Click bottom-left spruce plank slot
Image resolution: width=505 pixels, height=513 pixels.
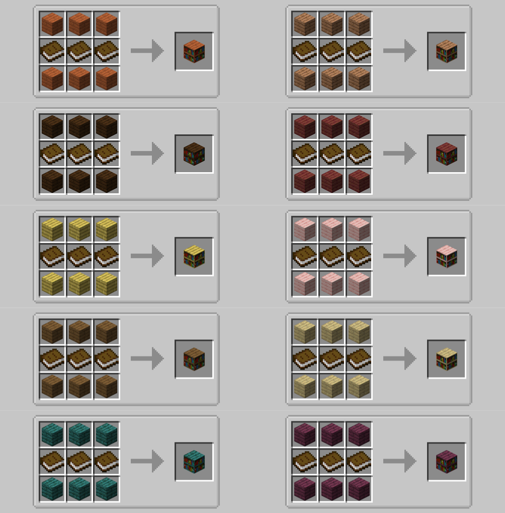[x=52, y=386]
